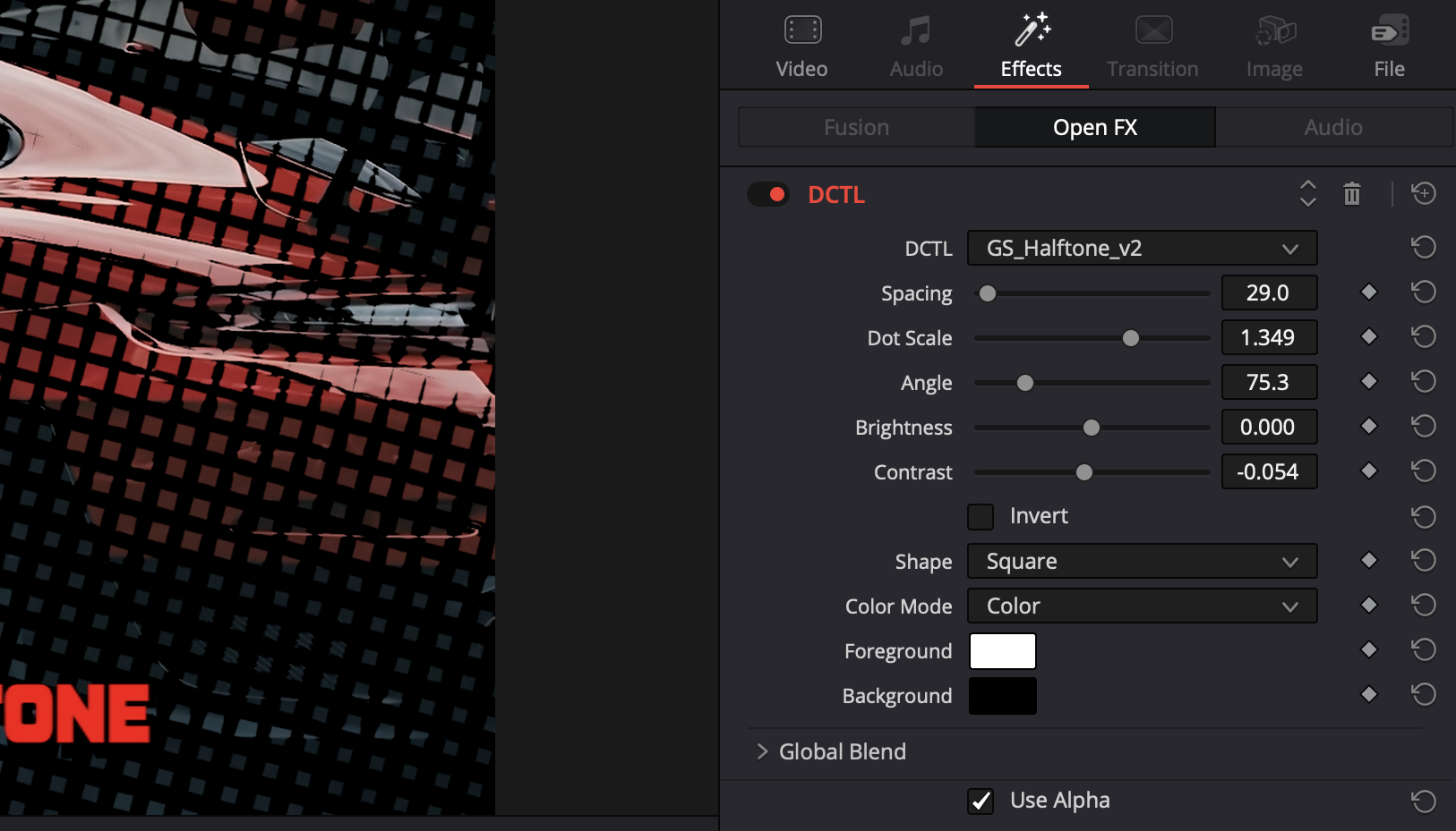Add keyframe for Dot Scale

[1368, 336]
